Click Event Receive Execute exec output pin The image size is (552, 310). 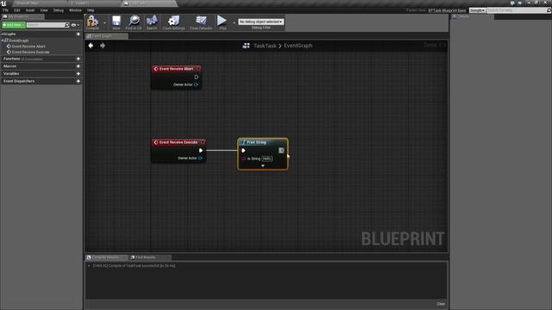pos(201,151)
